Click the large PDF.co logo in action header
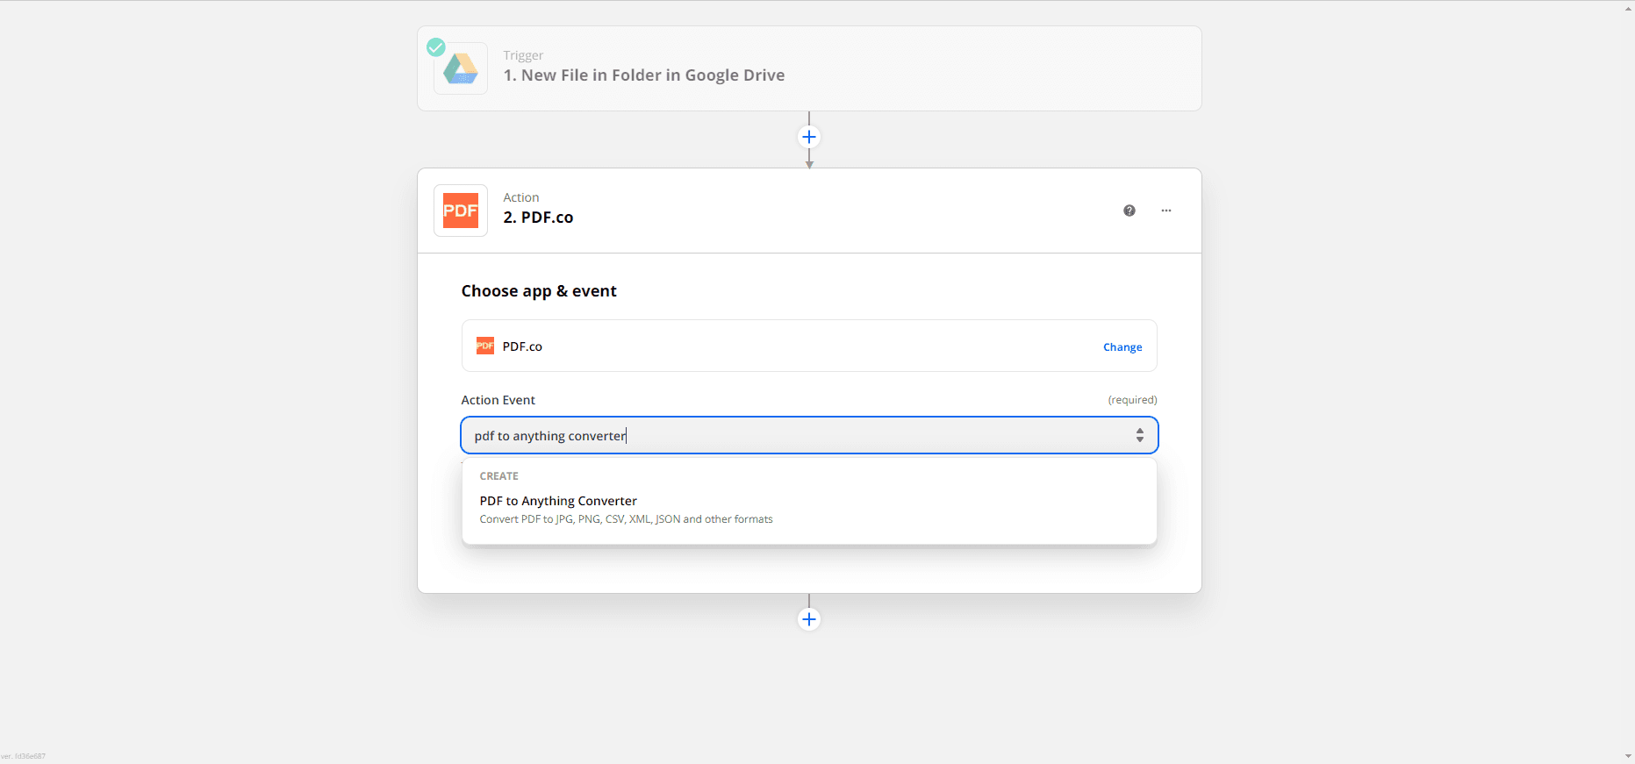The image size is (1635, 764). [x=460, y=211]
